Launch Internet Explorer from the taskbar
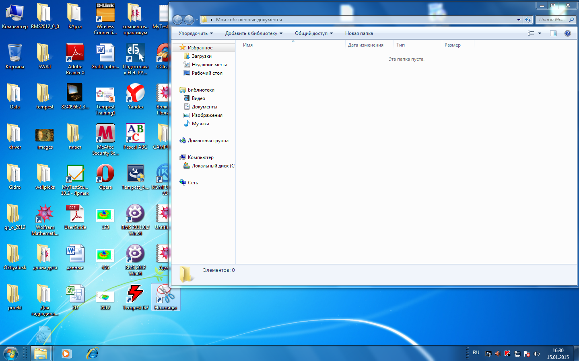Viewport: 579px width, 361px height. 92,353
